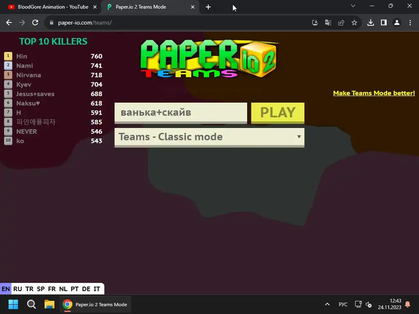The width and height of the screenshot is (419, 314).
Task: Click the rank 10 badge
Action: coord(8,141)
